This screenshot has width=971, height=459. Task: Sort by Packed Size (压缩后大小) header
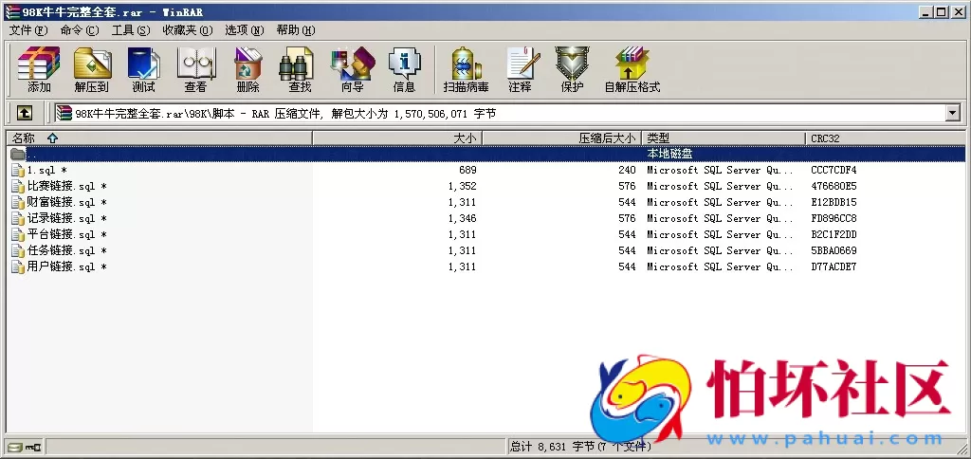click(x=562, y=138)
